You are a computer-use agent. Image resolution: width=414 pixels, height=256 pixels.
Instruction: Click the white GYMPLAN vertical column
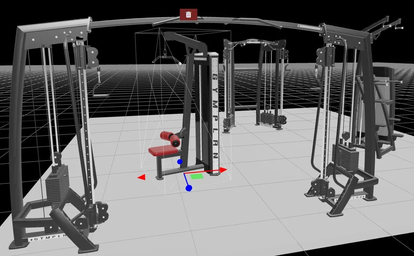point(215,113)
